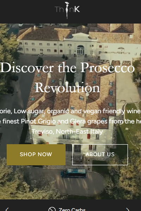Select the Zero Carbs announcement text
The image size is (141, 211).
point(72,209)
